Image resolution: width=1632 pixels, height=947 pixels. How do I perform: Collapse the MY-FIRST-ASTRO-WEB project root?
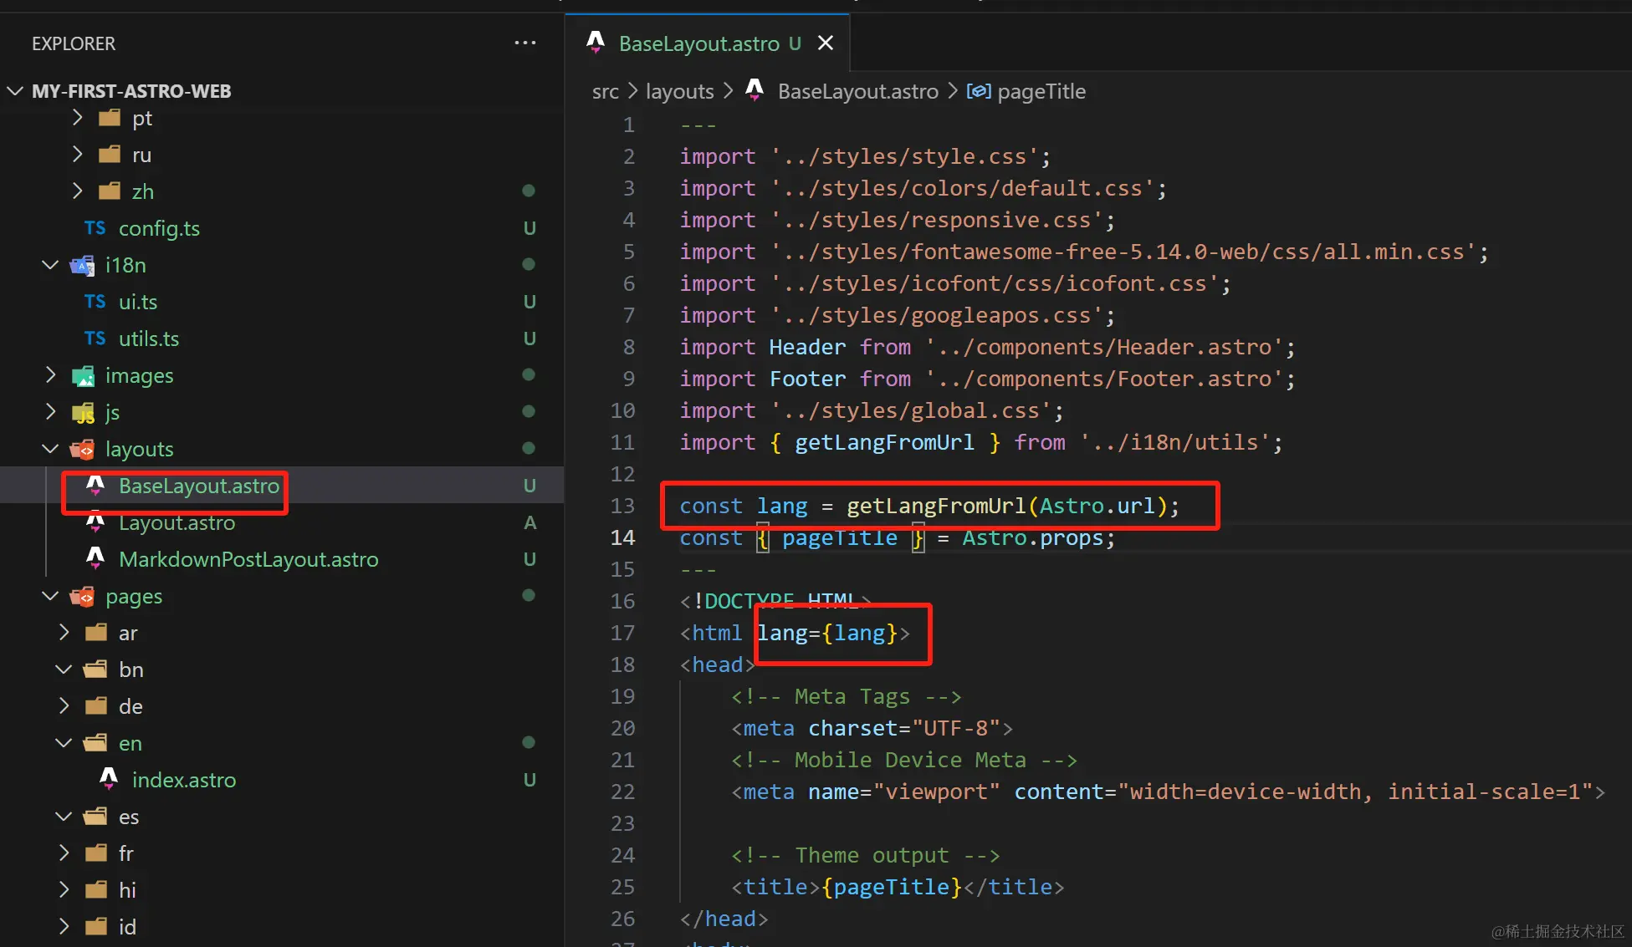point(15,91)
